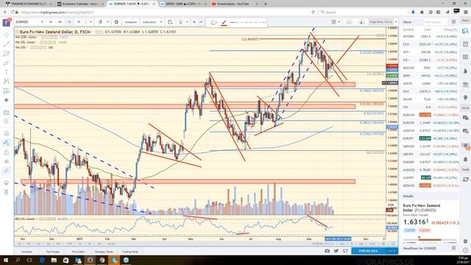This screenshot has width=471, height=265.
Task: Open the calendar icon in right sidebar
Action: pyautogui.click(x=465, y=84)
